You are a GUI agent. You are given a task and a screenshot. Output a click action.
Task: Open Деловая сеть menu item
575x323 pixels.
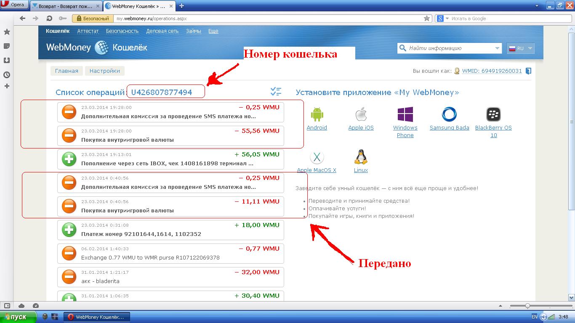(162, 31)
